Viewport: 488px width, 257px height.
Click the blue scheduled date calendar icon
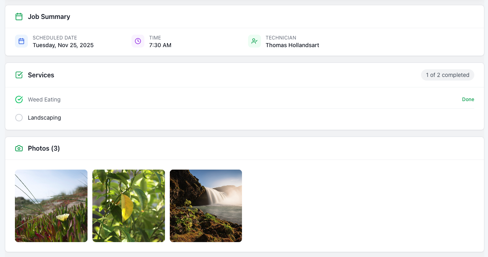click(21, 41)
